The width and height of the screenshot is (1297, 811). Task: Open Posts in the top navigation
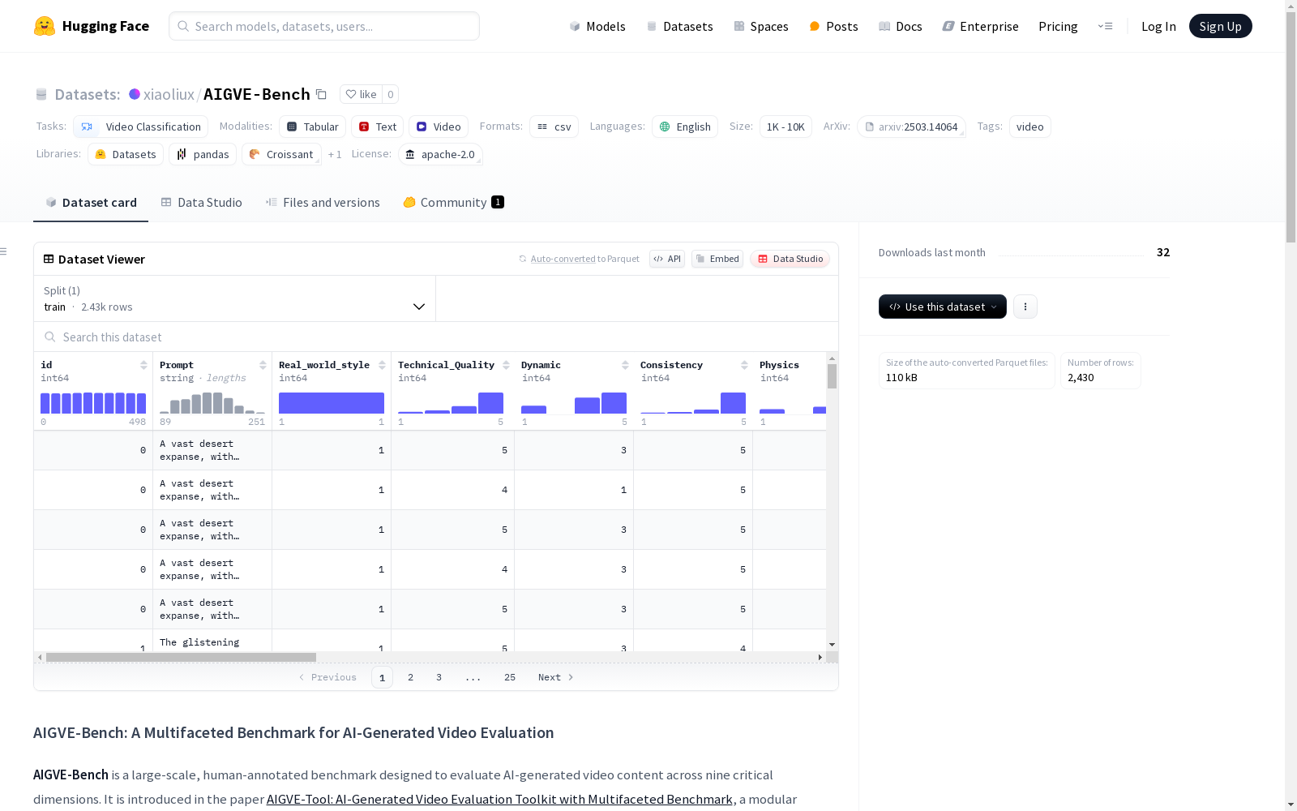coord(833,26)
